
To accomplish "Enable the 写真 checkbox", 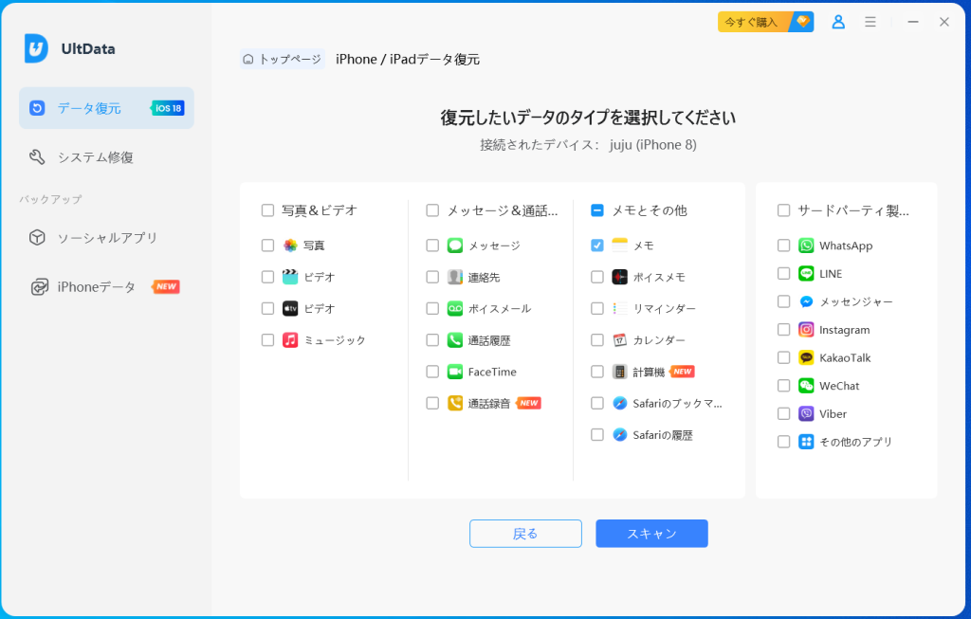I will point(267,245).
